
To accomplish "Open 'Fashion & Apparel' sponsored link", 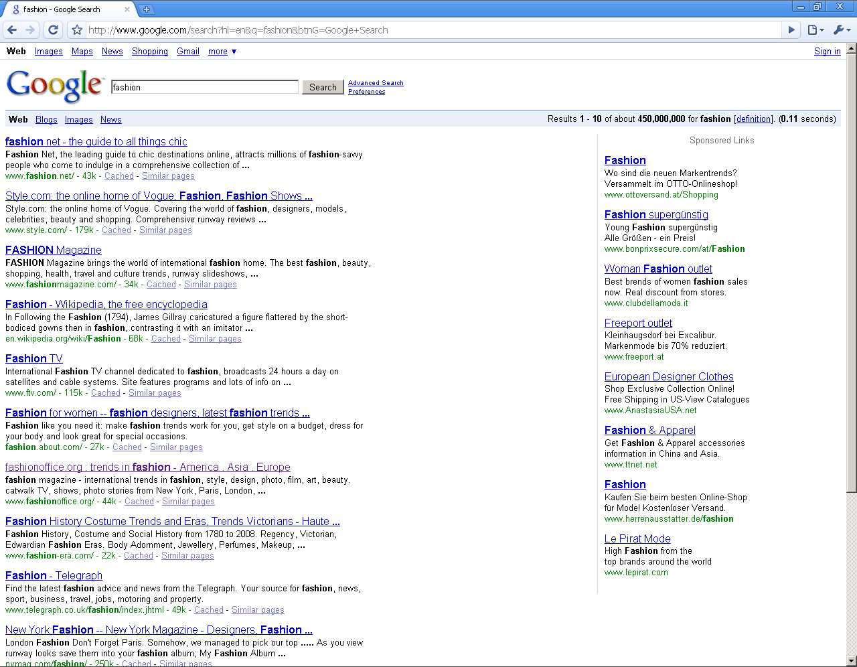I will coord(650,430).
